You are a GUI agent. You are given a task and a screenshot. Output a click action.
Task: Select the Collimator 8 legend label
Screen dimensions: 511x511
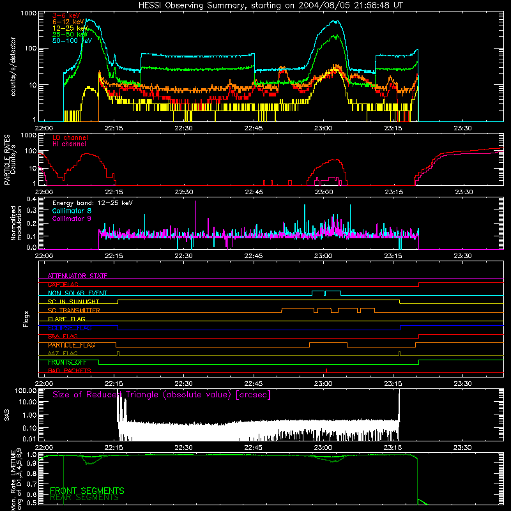pos(72,211)
